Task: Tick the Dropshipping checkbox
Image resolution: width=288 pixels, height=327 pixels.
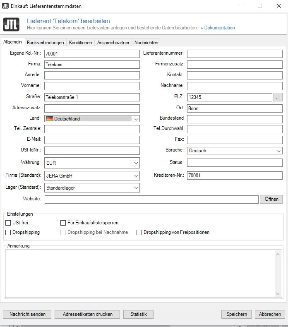Action: [x=8, y=232]
